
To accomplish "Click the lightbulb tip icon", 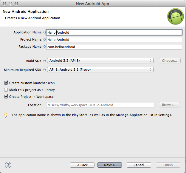I will (6, 115).
